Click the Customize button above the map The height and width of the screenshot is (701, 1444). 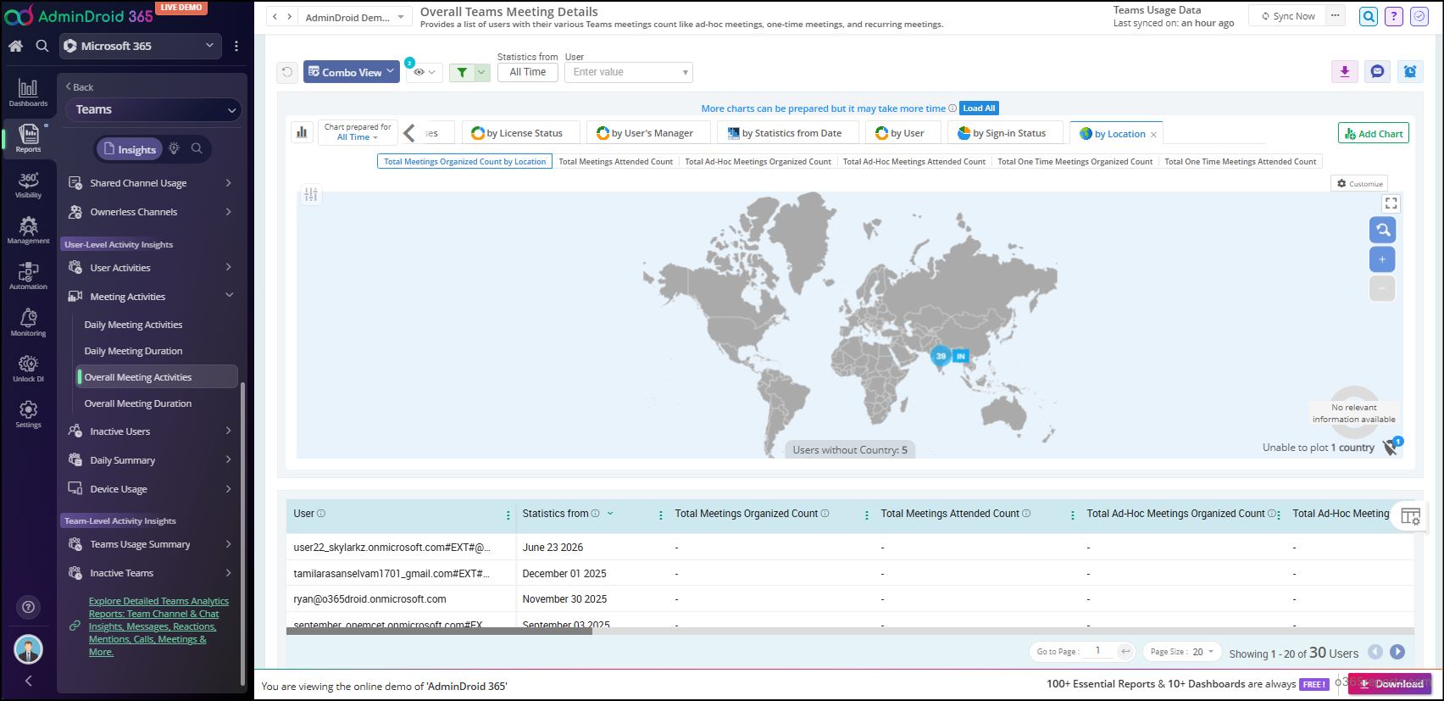point(1359,184)
